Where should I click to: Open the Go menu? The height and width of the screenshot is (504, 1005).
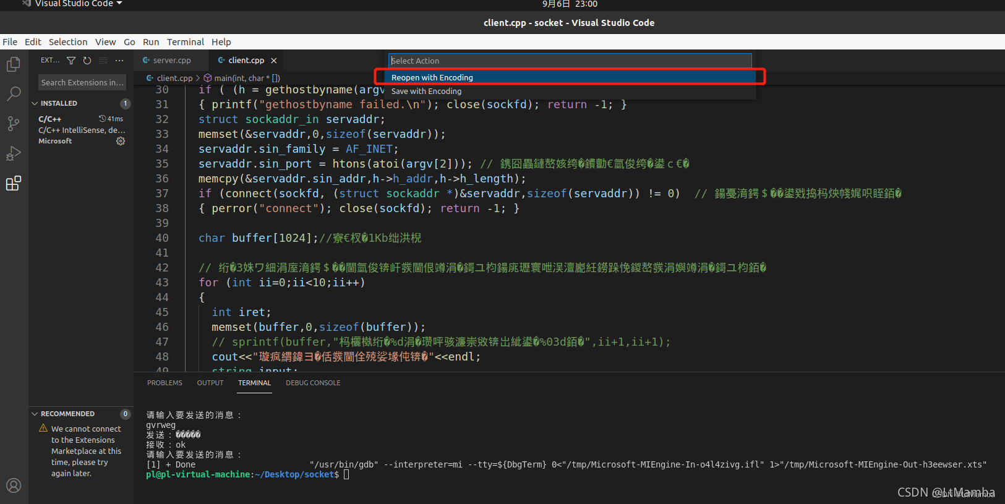[x=129, y=42]
